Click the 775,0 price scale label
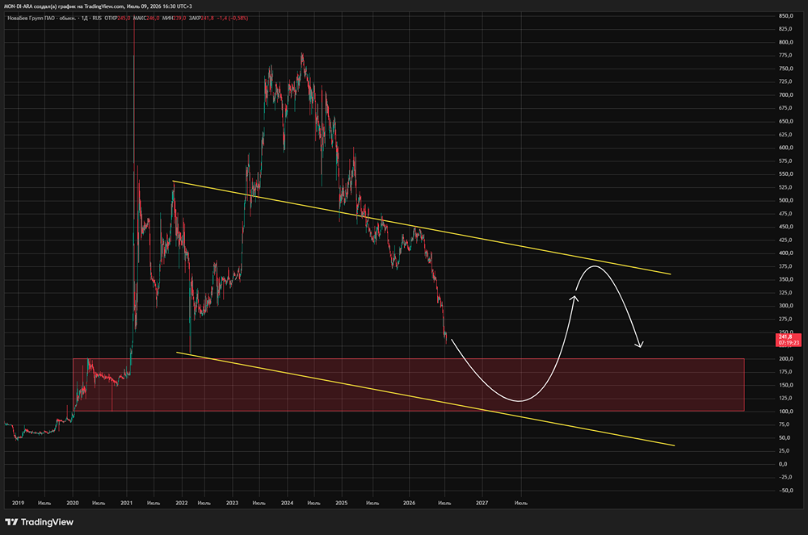Image resolution: width=808 pixels, height=535 pixels. 786,55
